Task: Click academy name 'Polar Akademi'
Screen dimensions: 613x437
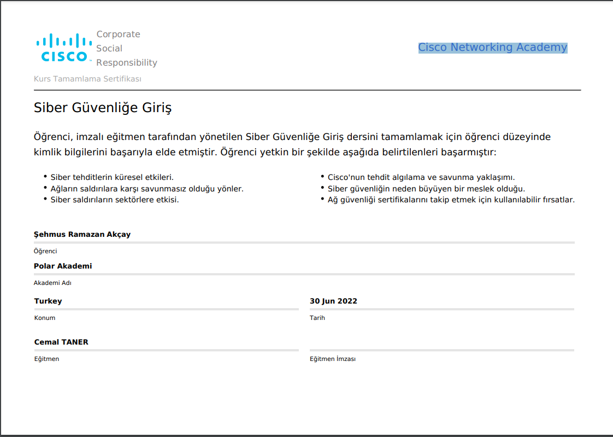Action: pos(63,266)
